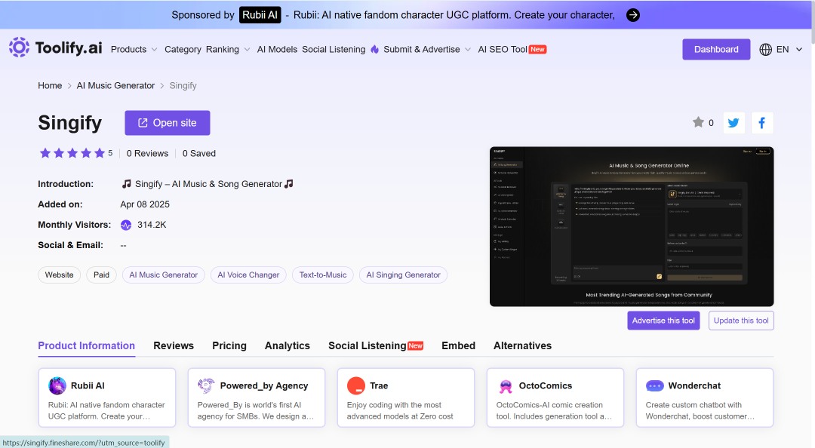Image resolution: width=815 pixels, height=448 pixels.
Task: Open AI Music Generator breadcrumb link
Action: coord(115,86)
